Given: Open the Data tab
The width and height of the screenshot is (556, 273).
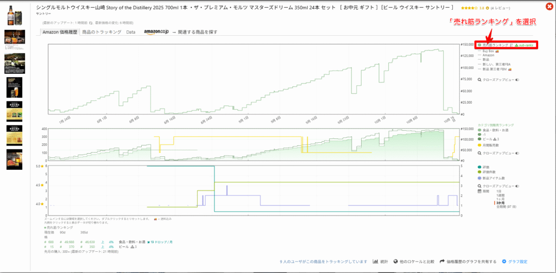Looking at the screenshot, I should tap(131, 32).
